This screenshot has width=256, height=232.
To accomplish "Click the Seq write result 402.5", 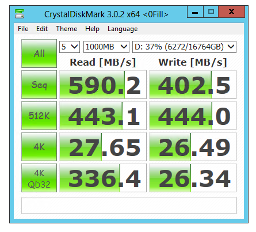I will coord(193,85).
